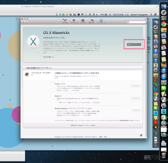Expand さらに見る for Safari 6.1 description
The image size is (168, 163).
coord(96,103)
